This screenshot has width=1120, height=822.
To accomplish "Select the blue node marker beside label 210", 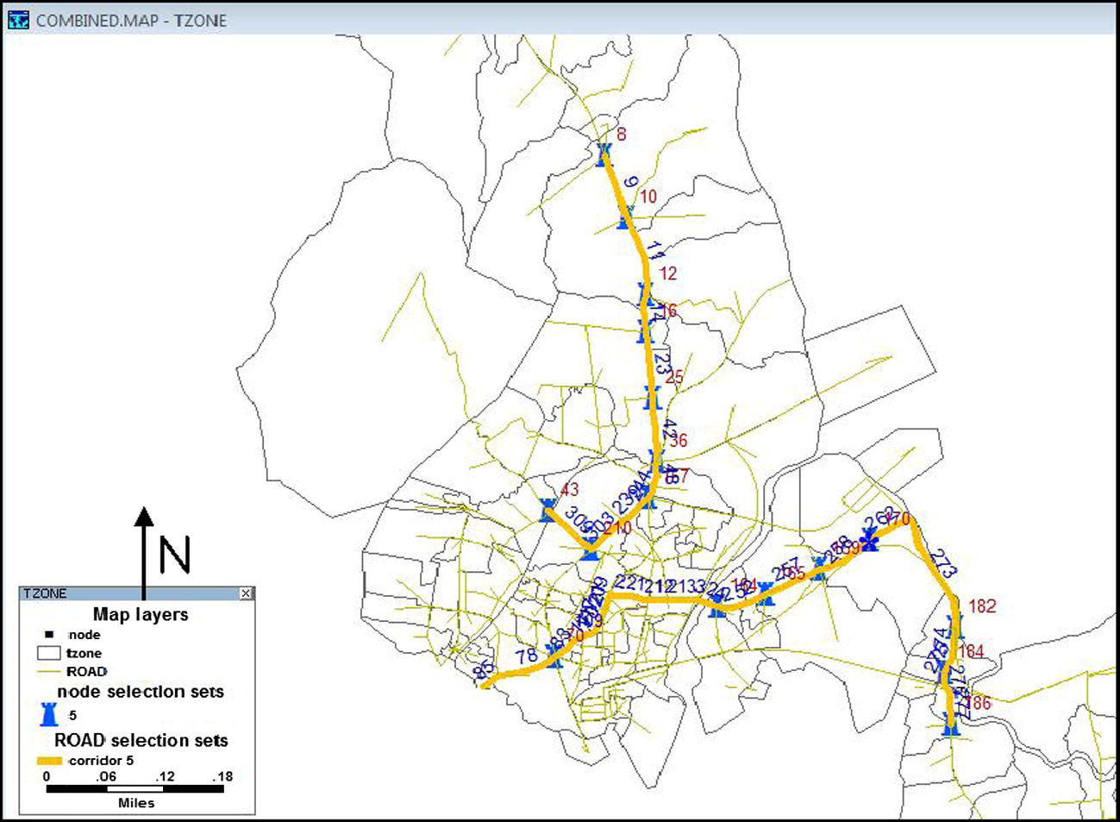I will [590, 549].
